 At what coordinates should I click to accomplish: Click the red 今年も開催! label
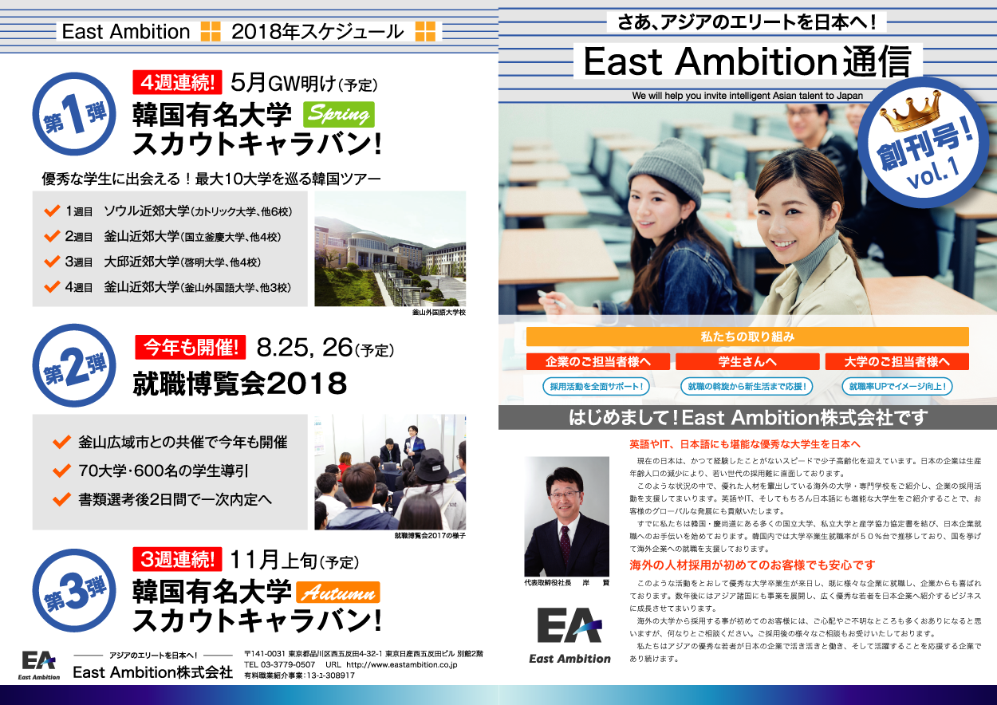[x=191, y=347]
